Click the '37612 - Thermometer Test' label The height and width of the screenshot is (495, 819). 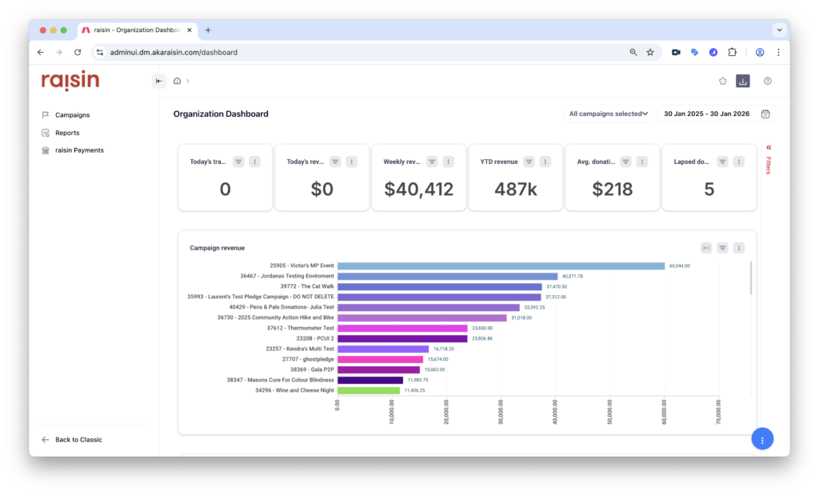[301, 329]
